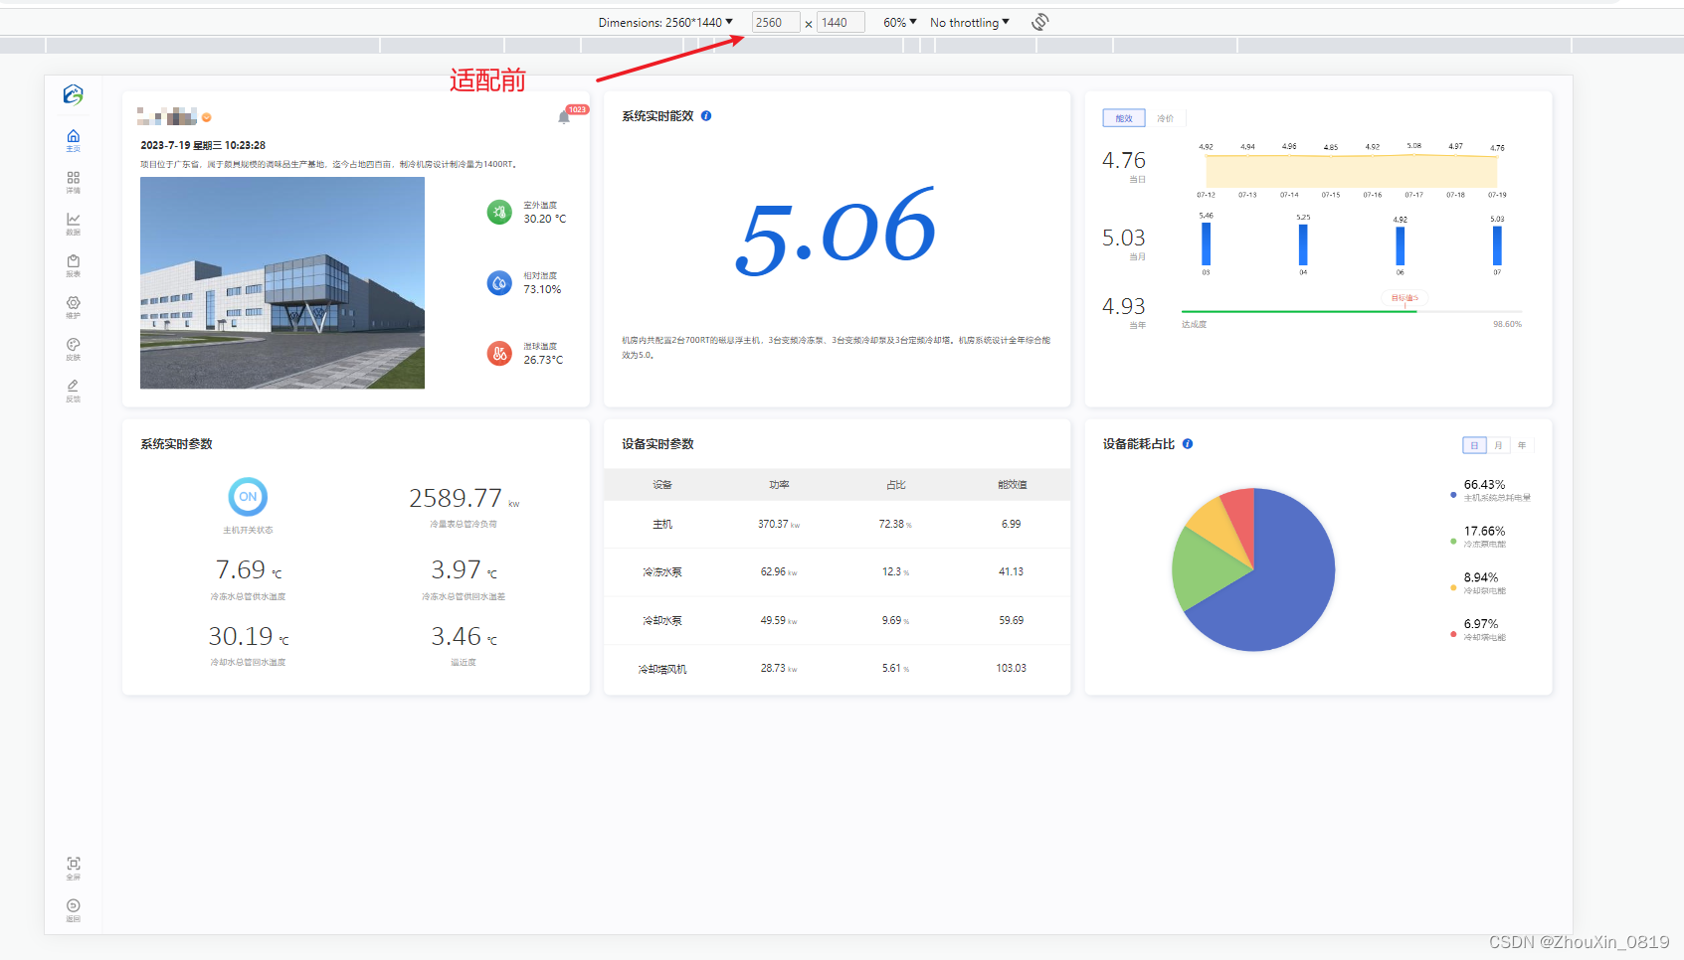Open 皮肤 skin palette in sidebar
The width and height of the screenshot is (1684, 960).
73,349
